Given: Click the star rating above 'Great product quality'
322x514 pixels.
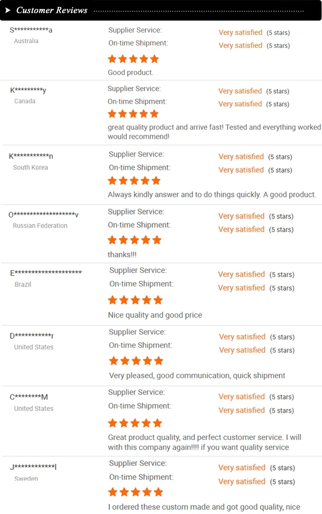Looking at the screenshot, I should [135, 423].
